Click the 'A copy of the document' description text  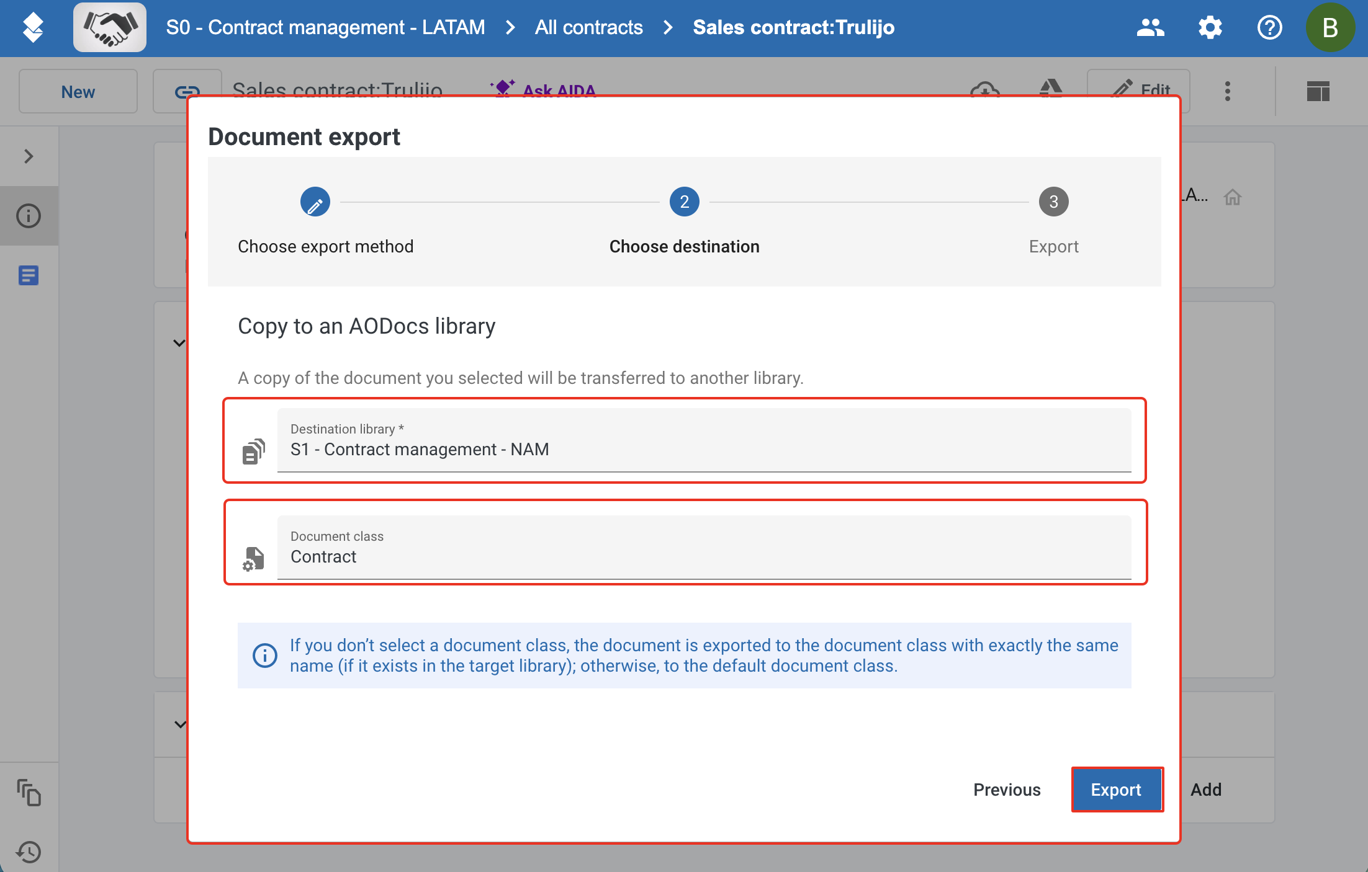coord(521,378)
